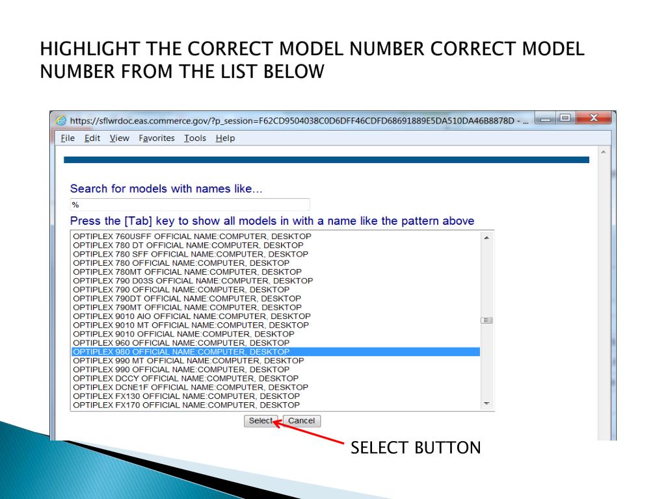This screenshot has height=499, width=666.
Task: Select OPTIPLEX 790 D03S entry
Action: 276,281
